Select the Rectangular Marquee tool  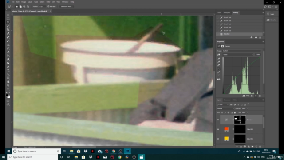[x=8, y=19]
